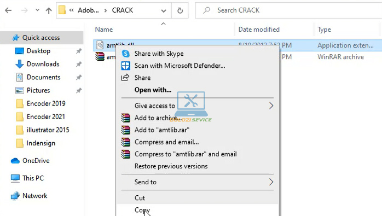This screenshot has height=216, width=382.
Task: Click the pin icon next to Pictures
Action: [x=79, y=90]
